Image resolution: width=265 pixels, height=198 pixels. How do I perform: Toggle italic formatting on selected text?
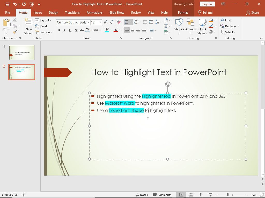click(x=64, y=30)
